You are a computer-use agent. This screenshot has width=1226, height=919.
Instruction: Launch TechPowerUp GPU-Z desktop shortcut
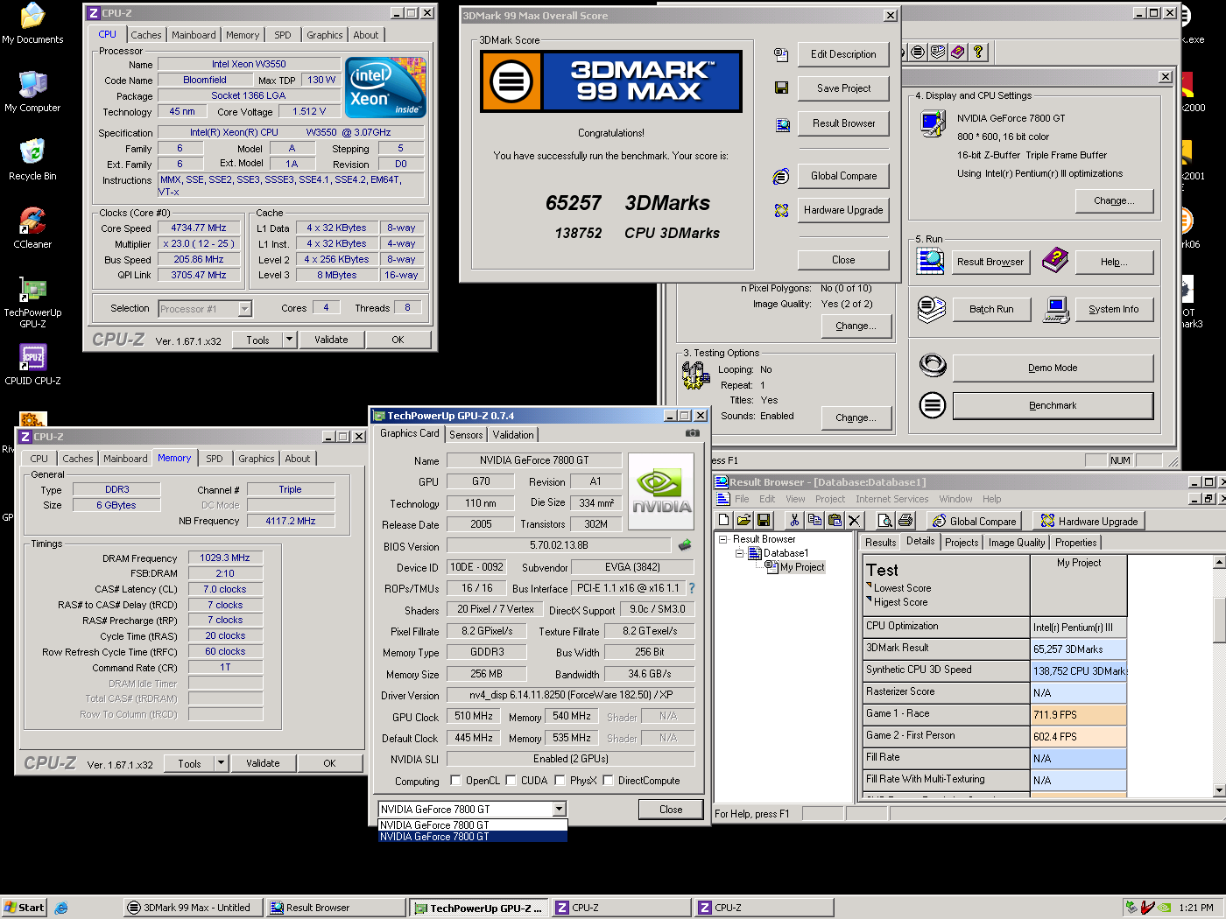coord(32,302)
